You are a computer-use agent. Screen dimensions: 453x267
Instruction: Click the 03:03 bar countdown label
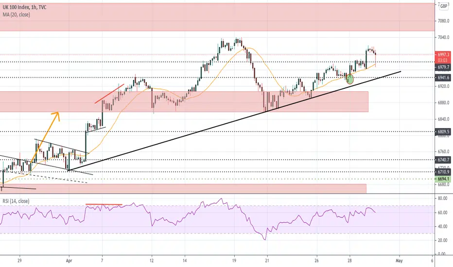[443, 60]
